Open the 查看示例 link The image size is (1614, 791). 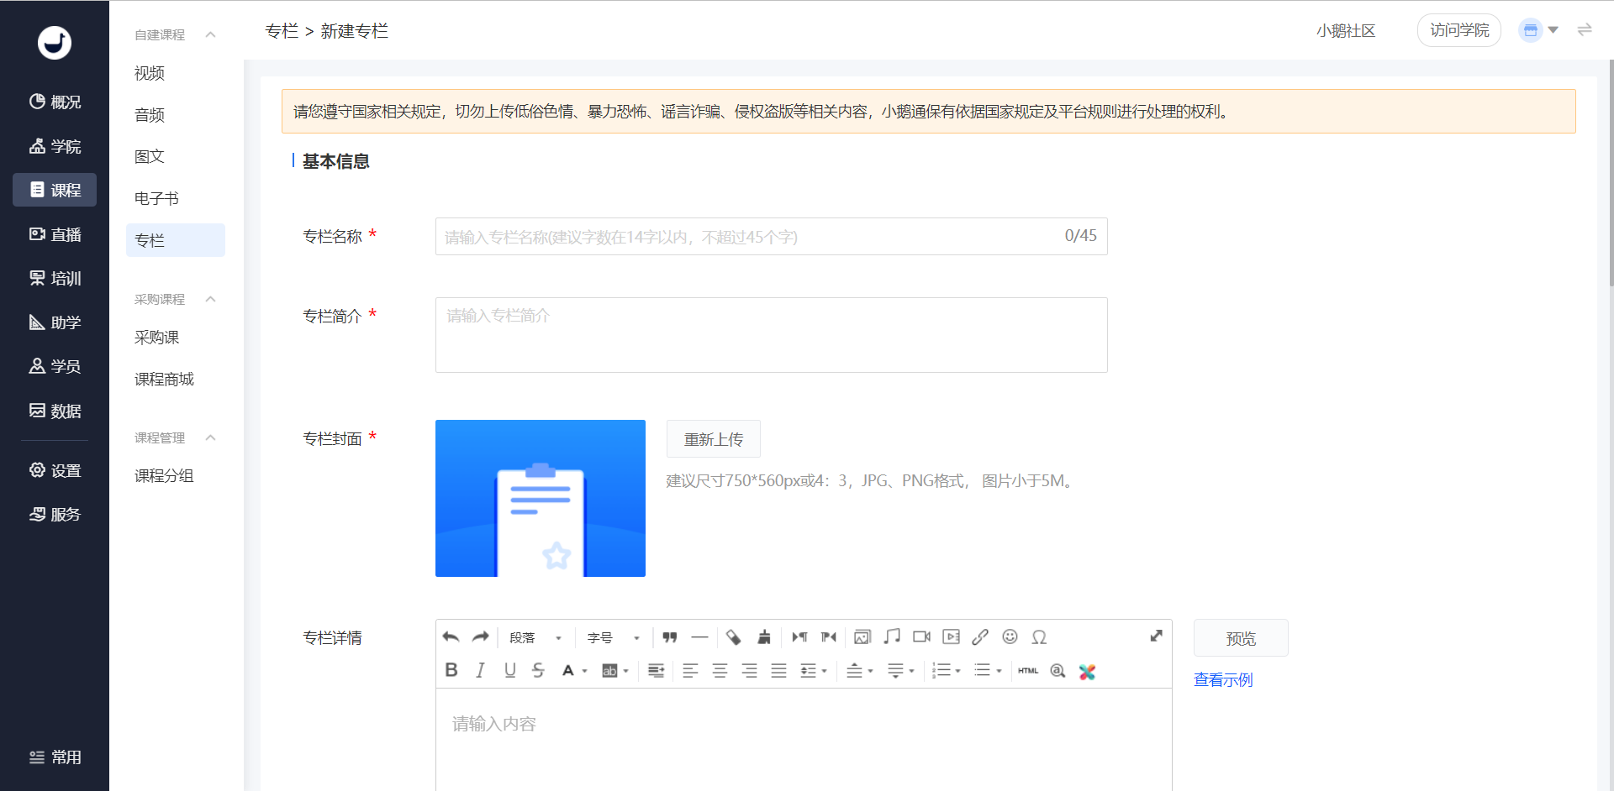click(x=1223, y=679)
